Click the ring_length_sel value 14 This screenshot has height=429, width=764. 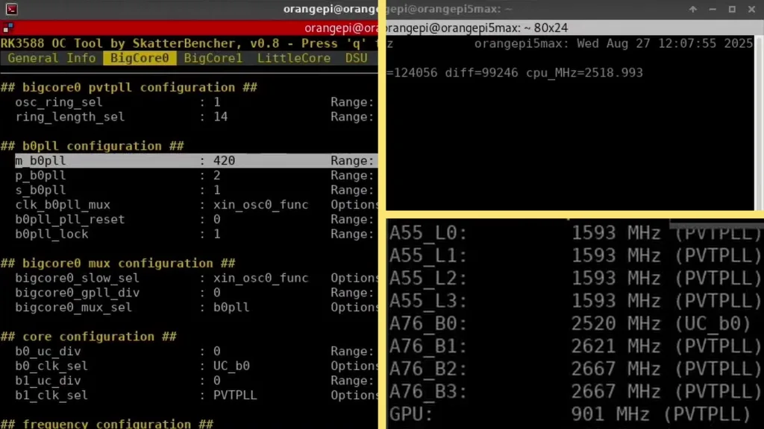point(220,117)
